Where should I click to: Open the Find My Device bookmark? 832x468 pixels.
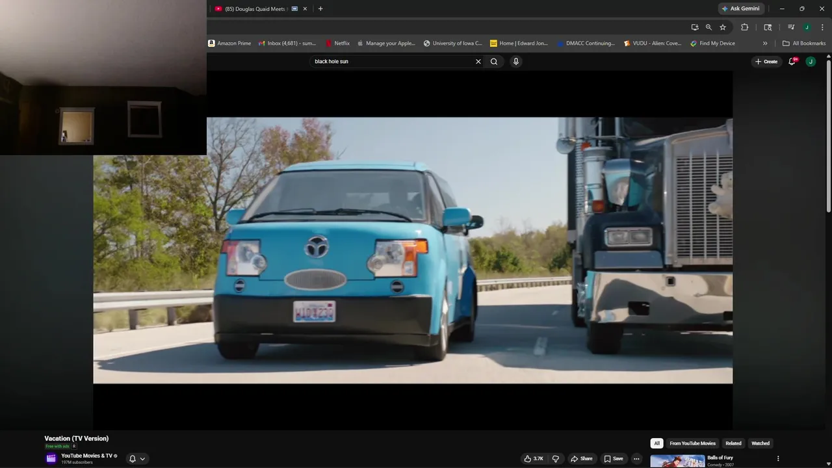(x=712, y=44)
